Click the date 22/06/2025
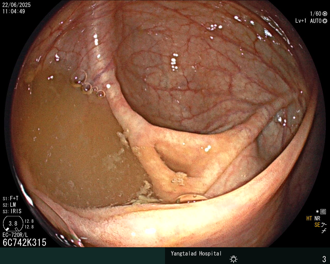Image resolution: width=330 pixels, height=264 pixels. (16, 5)
